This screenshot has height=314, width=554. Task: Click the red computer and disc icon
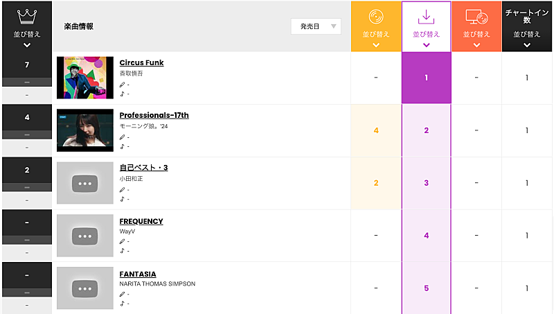pyautogui.click(x=476, y=16)
